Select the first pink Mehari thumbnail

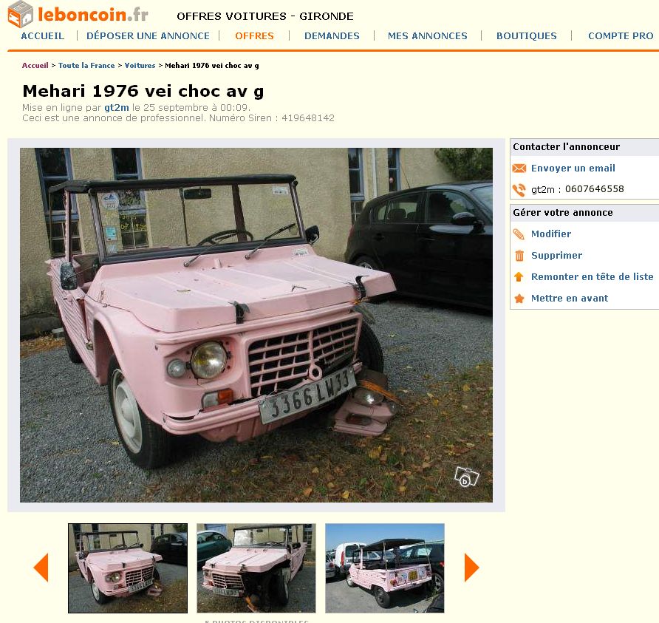pyautogui.click(x=128, y=568)
